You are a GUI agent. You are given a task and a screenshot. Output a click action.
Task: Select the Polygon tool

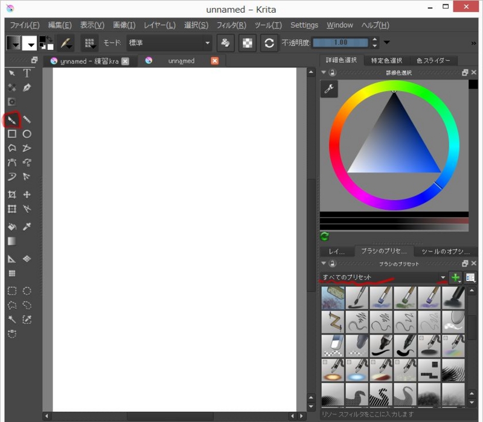point(11,148)
